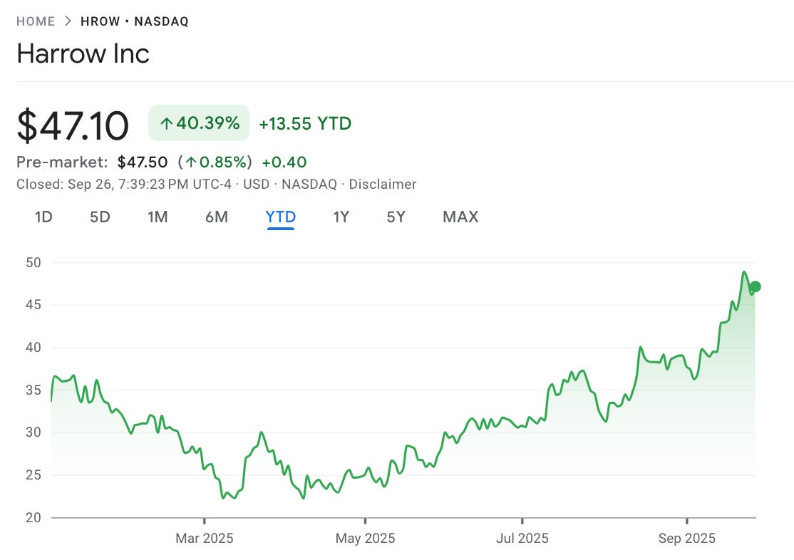This screenshot has height=560, width=794.
Task: Show the 5Y price chart
Action: click(x=396, y=217)
